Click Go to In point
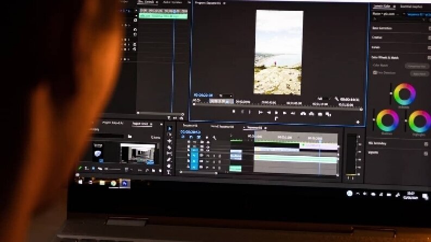This screenshot has width=431, height=242. coord(260,112)
